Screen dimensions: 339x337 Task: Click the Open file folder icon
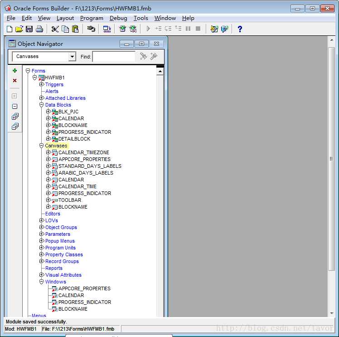click(19, 29)
